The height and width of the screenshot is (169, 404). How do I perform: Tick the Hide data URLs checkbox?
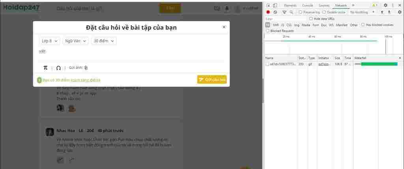[311, 18]
